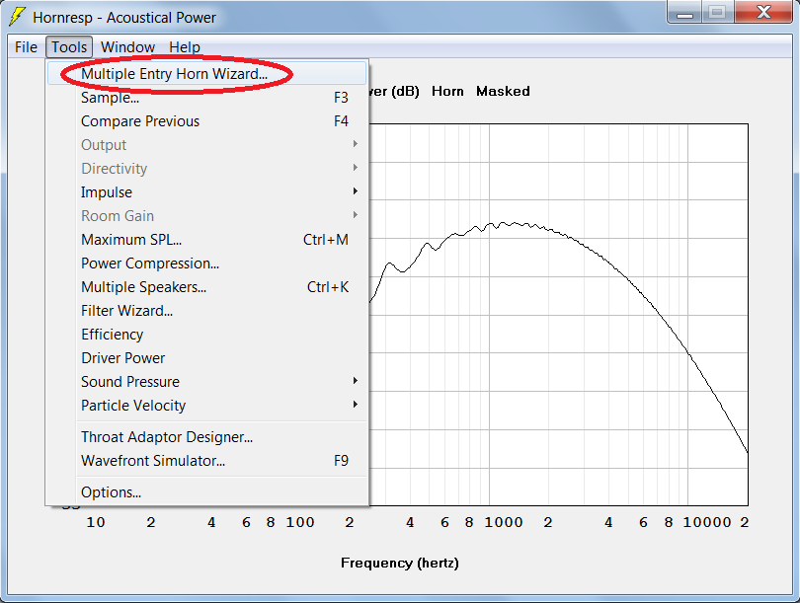Choose Multiple Speakers... menu item
800x603 pixels.
tap(206, 287)
